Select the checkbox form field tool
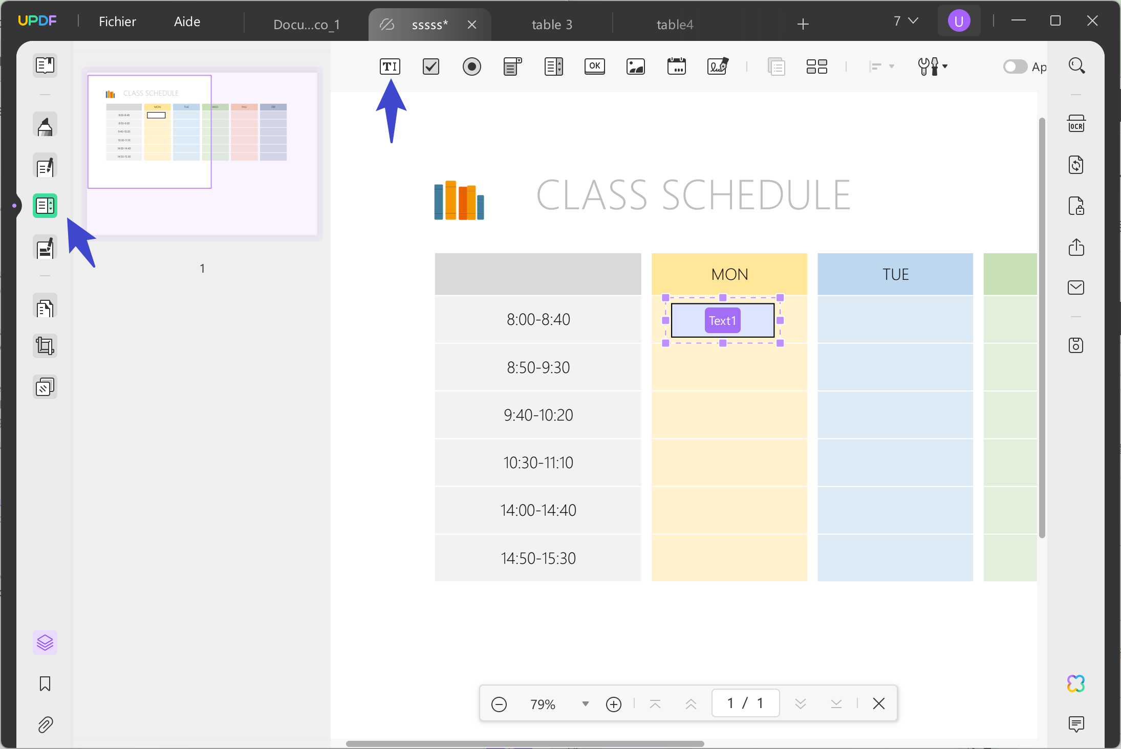The image size is (1121, 749). tap(430, 67)
